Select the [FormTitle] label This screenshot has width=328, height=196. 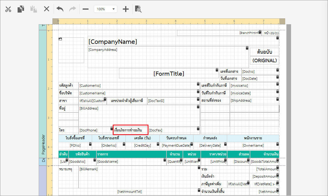(169, 74)
